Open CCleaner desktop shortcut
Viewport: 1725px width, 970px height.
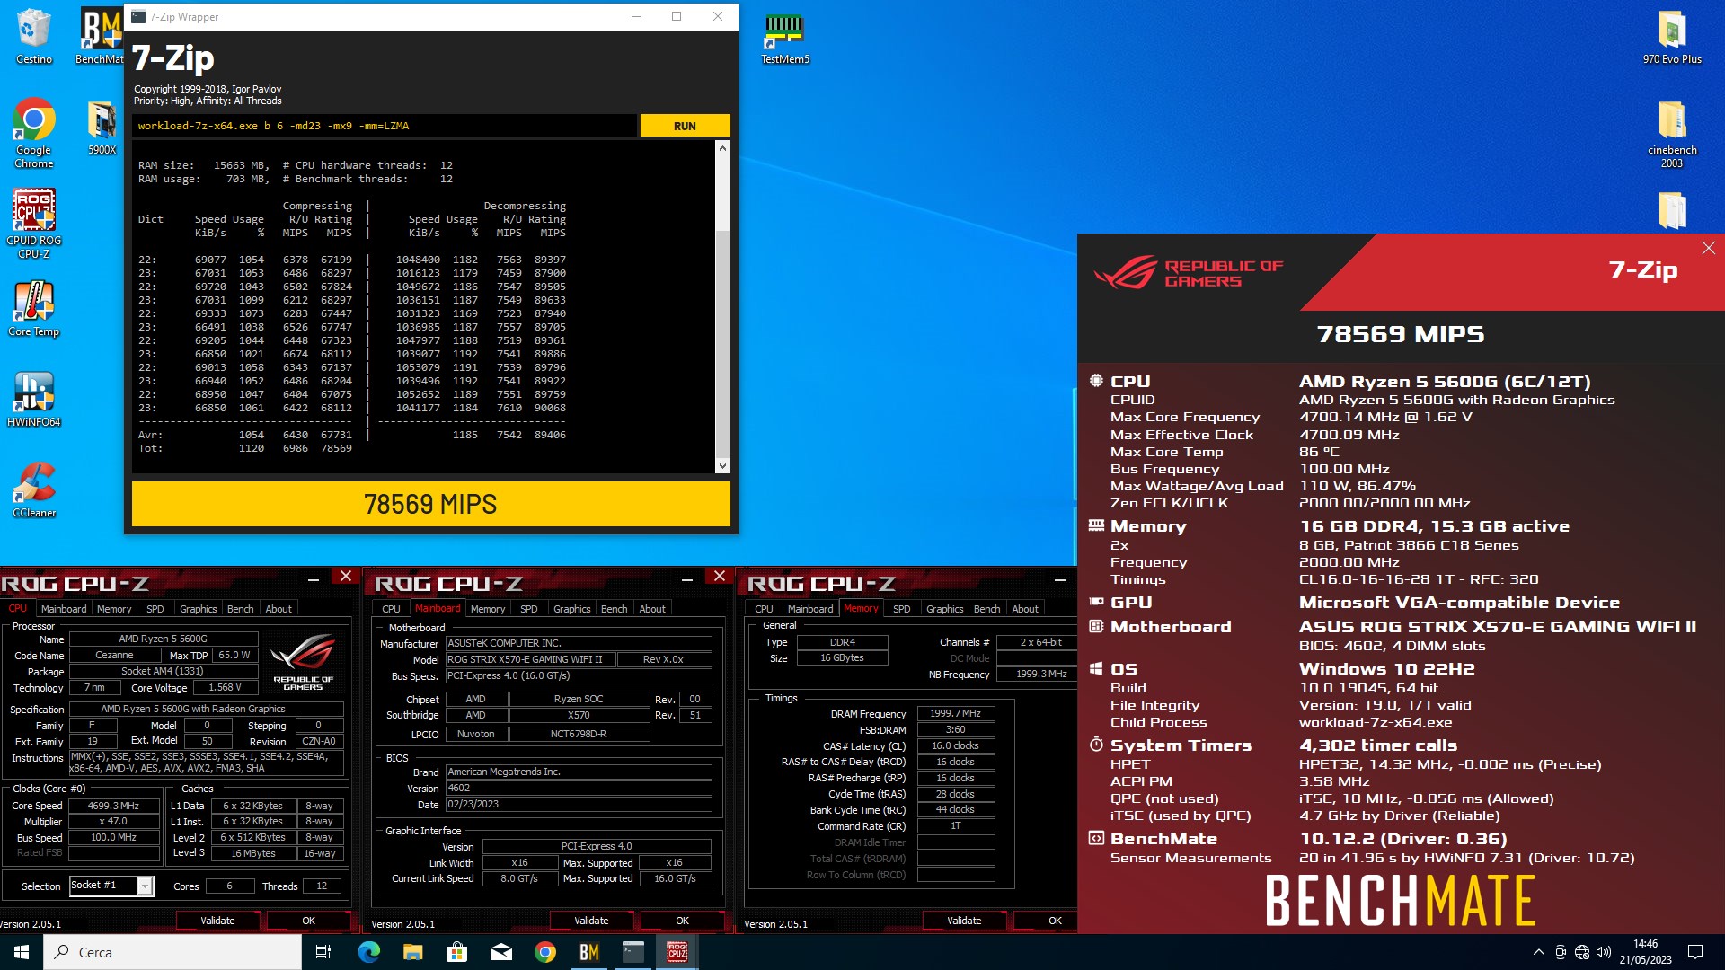tap(34, 489)
